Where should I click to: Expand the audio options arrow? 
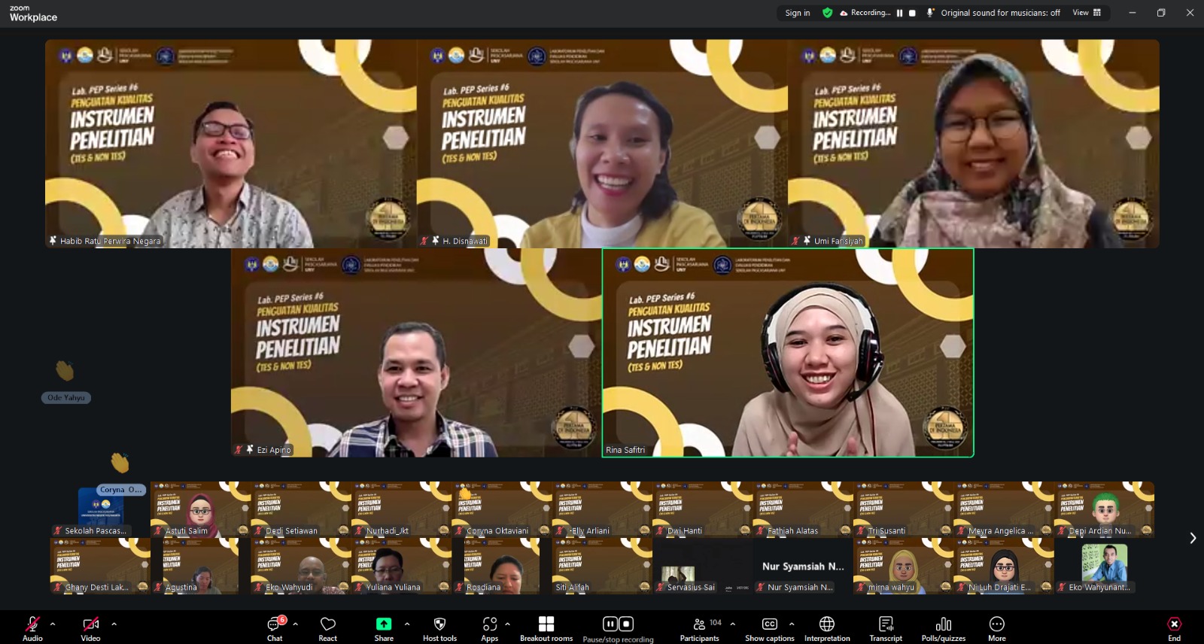(x=53, y=624)
